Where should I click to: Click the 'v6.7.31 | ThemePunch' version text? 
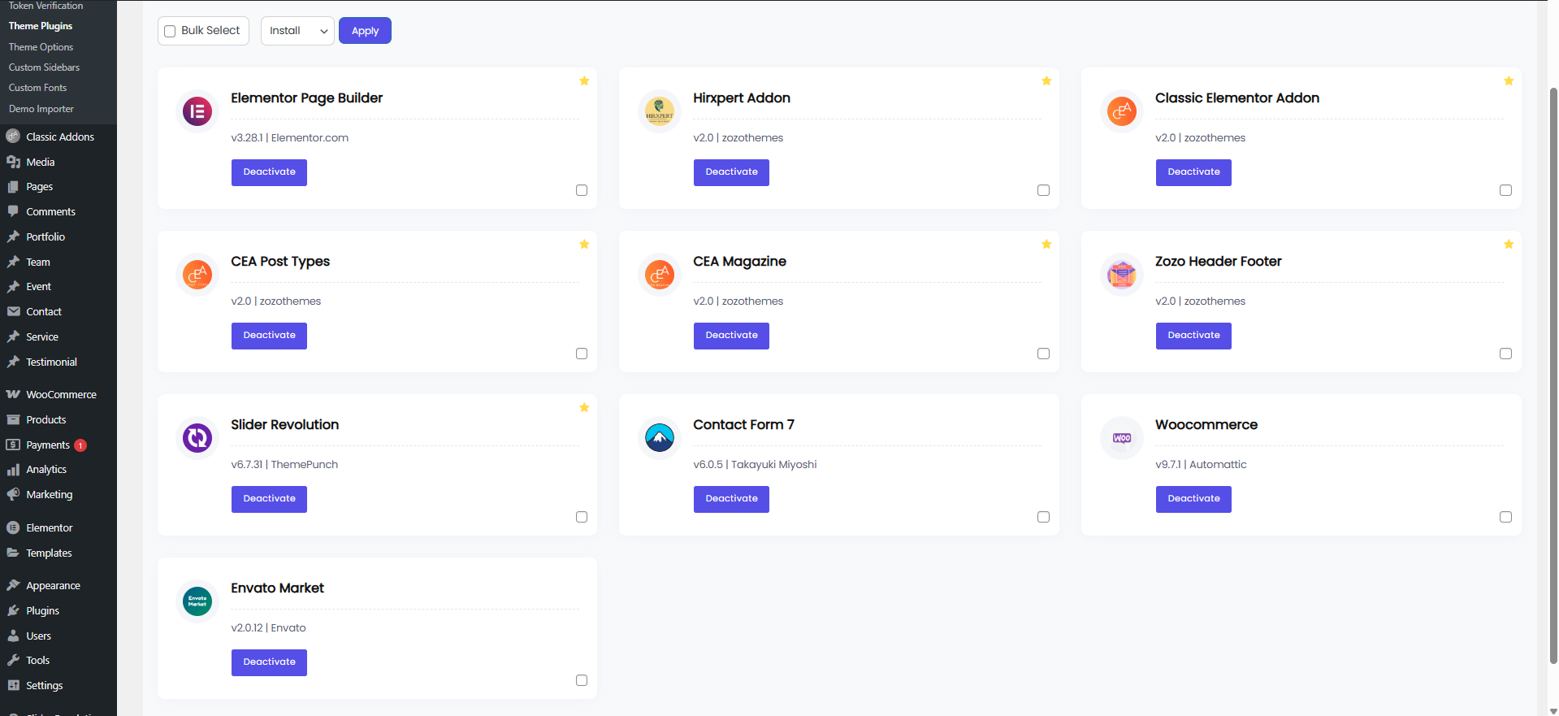284,465
